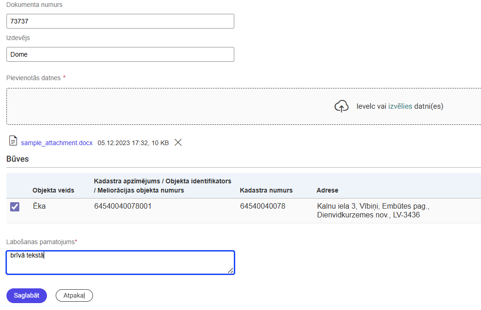Go back with the Atpakaļ button

point(74,296)
